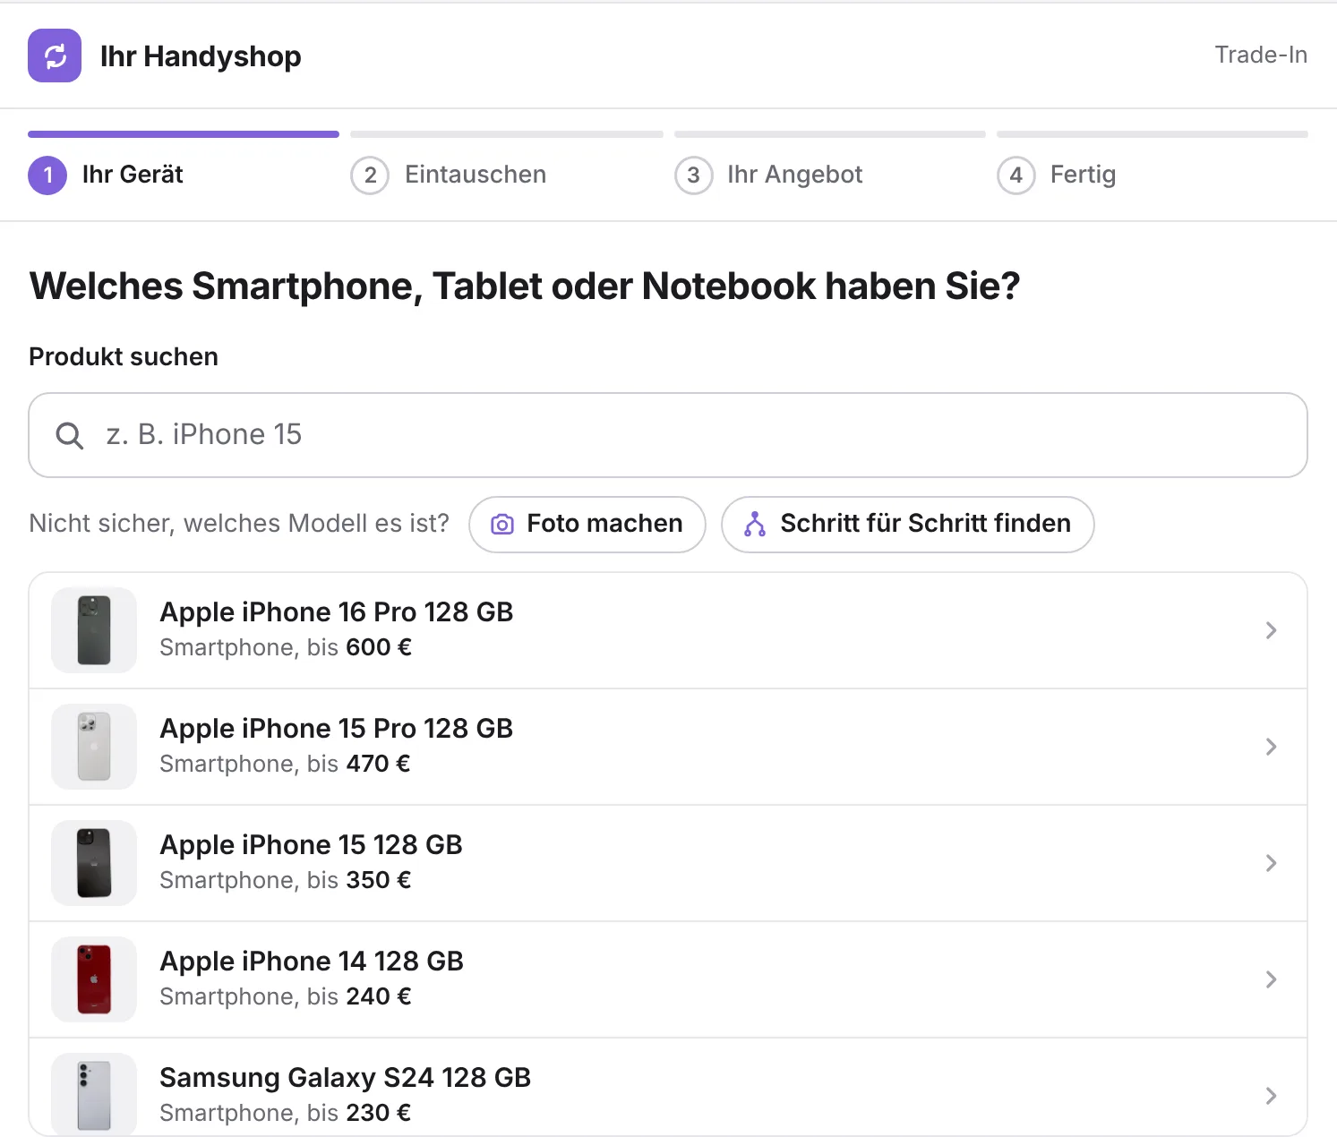Click the camera icon in Foto machen
This screenshot has height=1137, width=1337.
coord(502,525)
